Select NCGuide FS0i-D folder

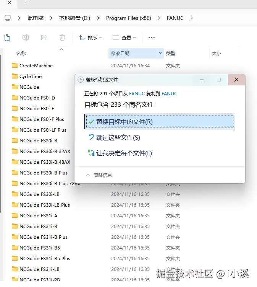(x=33, y=98)
